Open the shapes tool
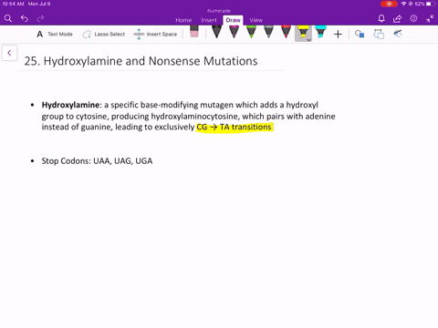 pyautogui.click(x=360, y=34)
